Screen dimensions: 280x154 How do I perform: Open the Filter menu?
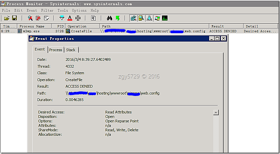(x=47, y=10)
